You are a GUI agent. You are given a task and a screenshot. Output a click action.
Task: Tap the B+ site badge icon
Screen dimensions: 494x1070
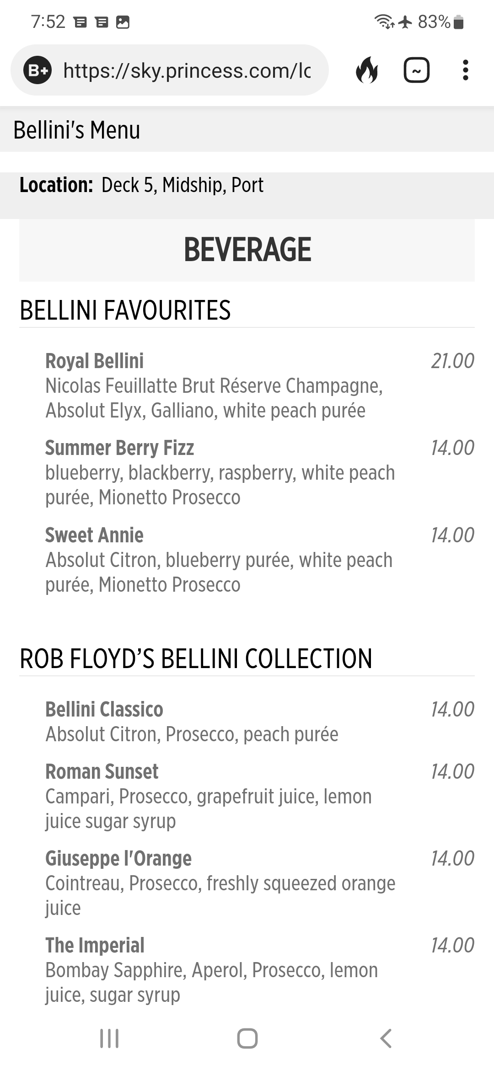pyautogui.click(x=38, y=70)
